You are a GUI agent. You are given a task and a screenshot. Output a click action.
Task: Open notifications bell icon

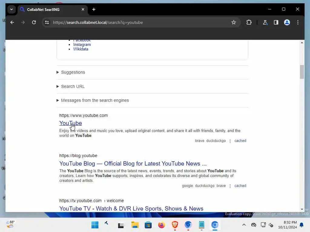[x=302, y=225]
